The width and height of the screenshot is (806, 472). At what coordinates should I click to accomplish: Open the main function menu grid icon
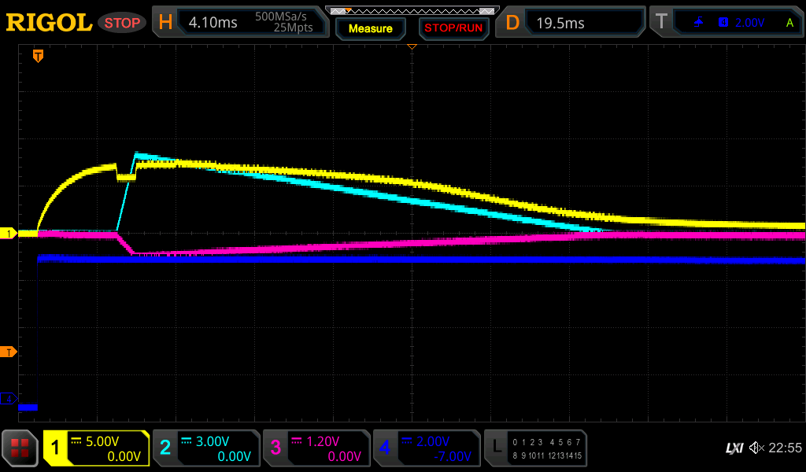tap(20, 448)
